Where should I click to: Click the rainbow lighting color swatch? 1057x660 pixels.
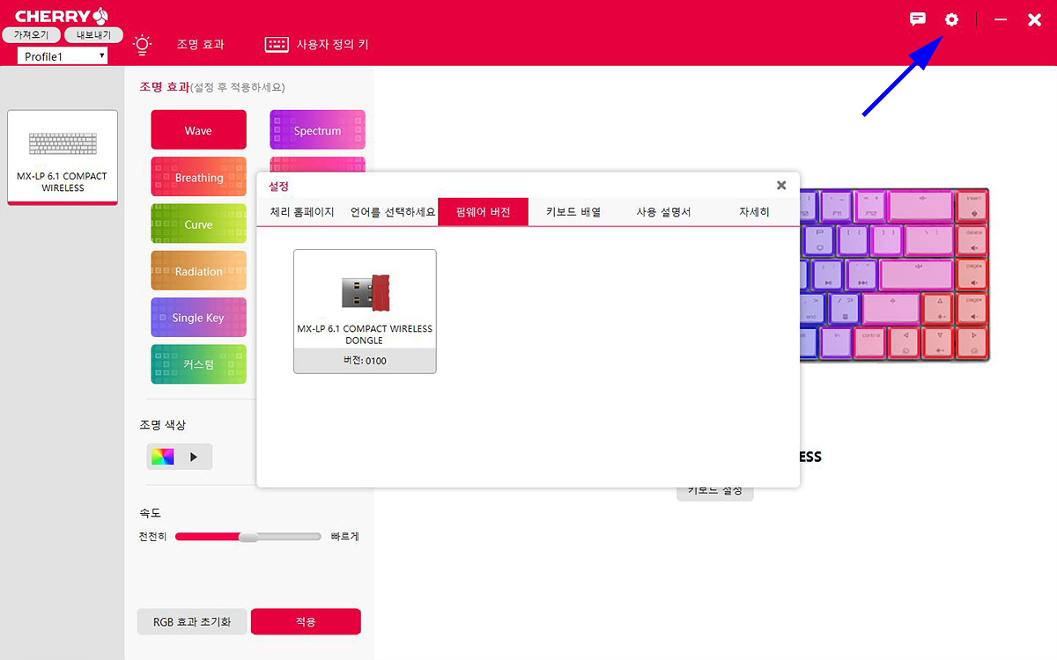pos(163,457)
